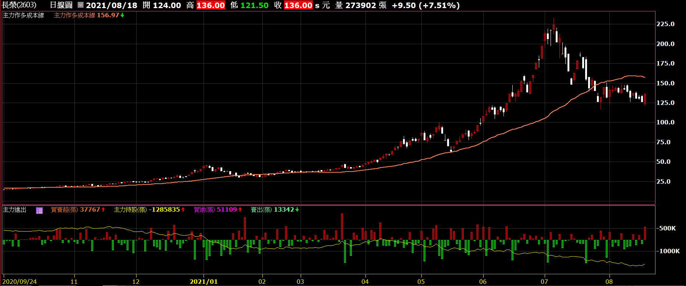Image resolution: width=686 pixels, height=286 pixels.
Task: Click the high price 136.00 after 高
Action: click(x=211, y=6)
